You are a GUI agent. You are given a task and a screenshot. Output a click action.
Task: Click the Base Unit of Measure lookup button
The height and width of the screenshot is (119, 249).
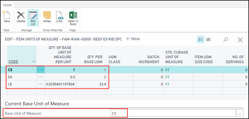[240, 113]
